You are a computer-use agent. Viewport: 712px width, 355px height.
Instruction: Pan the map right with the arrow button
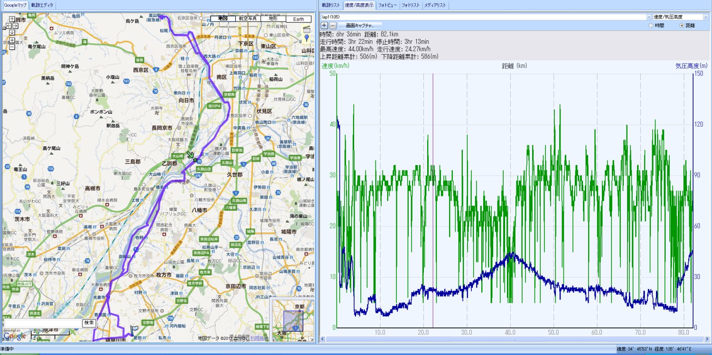click(x=16, y=26)
